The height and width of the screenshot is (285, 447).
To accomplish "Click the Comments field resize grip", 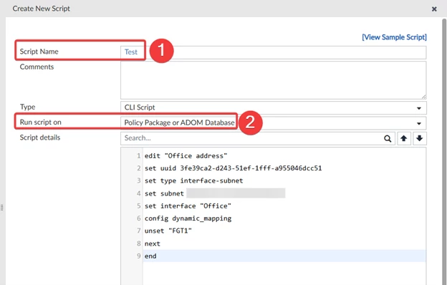I will (x=424, y=97).
